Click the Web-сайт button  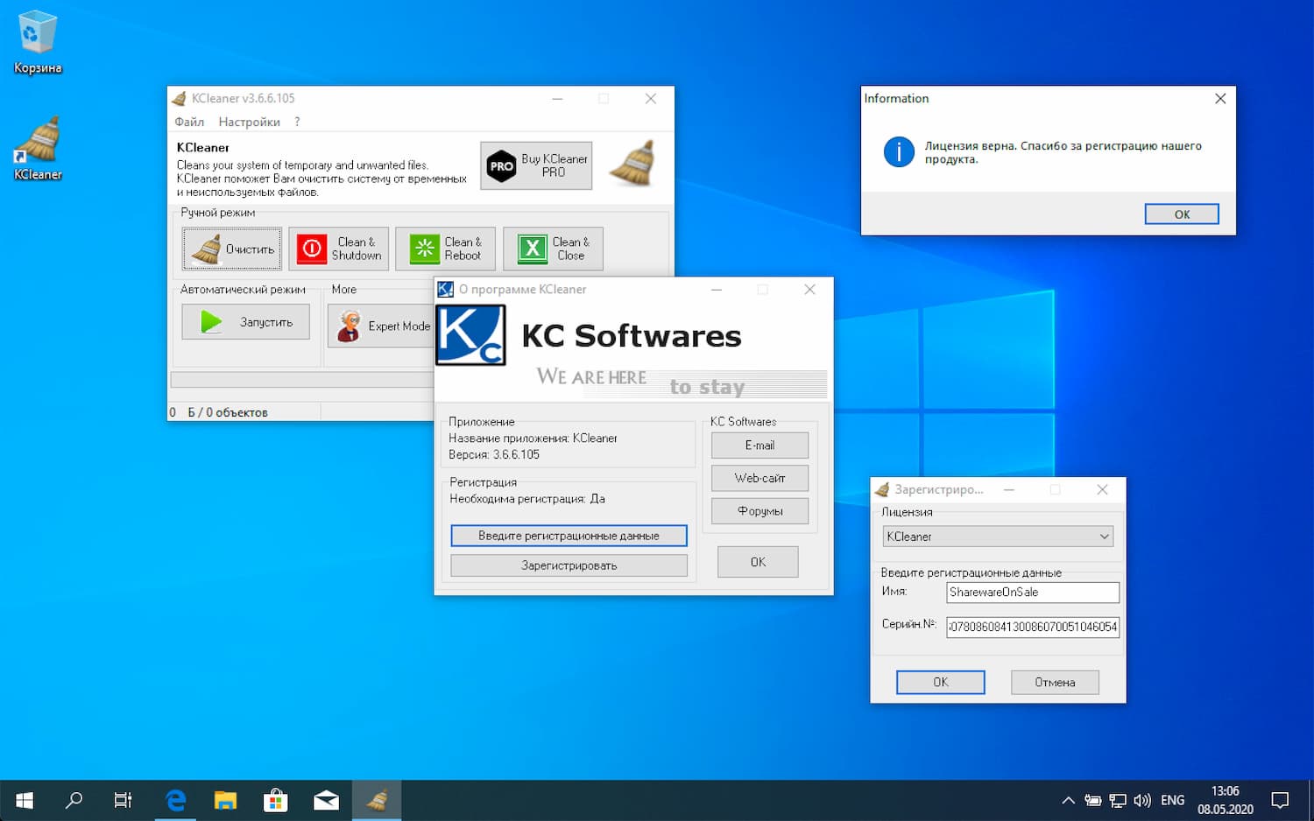[759, 478]
